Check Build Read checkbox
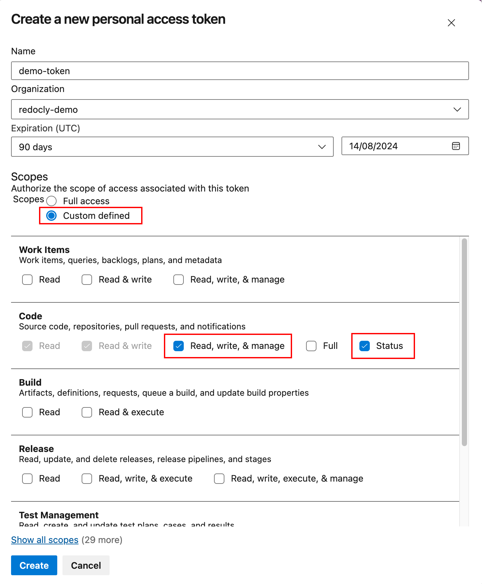The image size is (482, 584). pyautogui.click(x=27, y=412)
